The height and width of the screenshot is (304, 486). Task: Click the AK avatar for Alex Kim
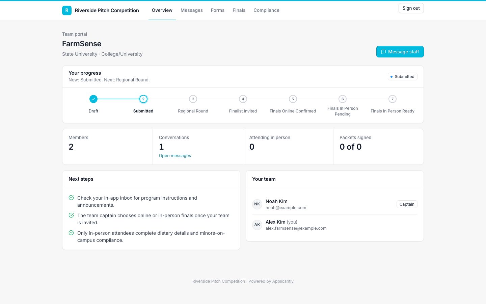tap(257, 225)
